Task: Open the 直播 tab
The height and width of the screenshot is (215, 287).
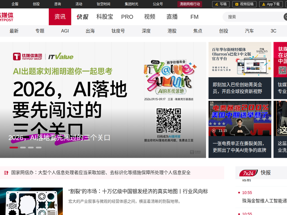Action: pos(172,17)
